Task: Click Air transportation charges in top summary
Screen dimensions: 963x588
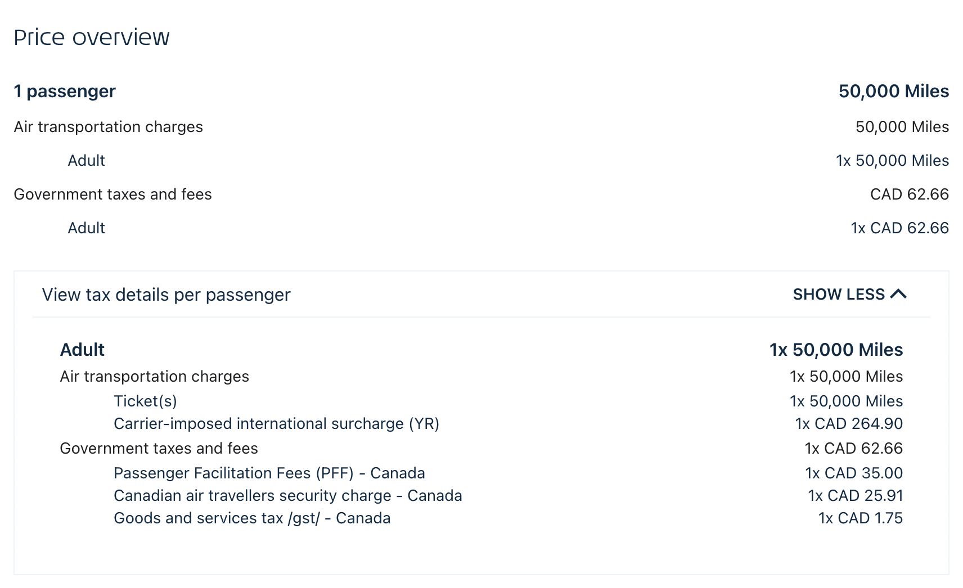Action: (x=108, y=127)
